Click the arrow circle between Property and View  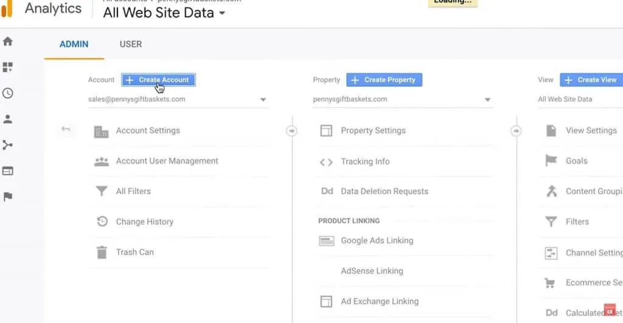point(516,131)
